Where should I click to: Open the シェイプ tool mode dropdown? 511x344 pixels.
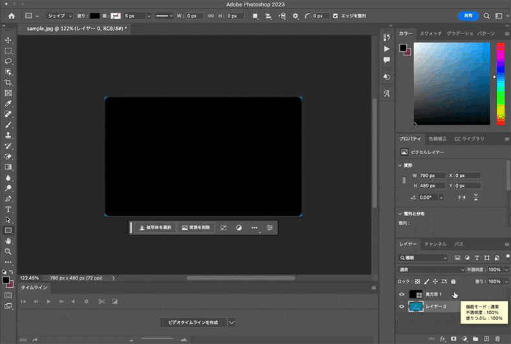point(60,15)
